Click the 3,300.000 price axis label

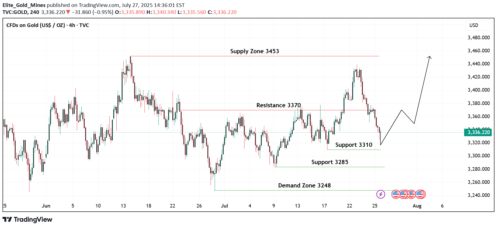point(479,156)
